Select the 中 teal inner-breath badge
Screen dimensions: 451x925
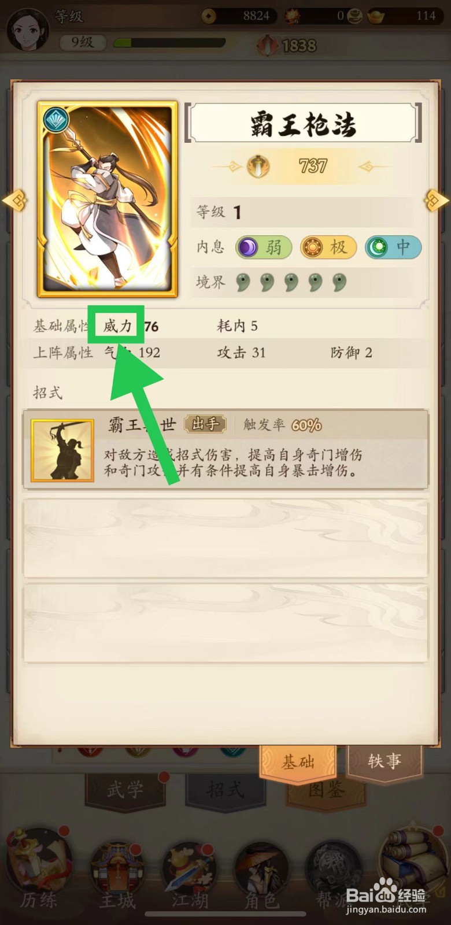[393, 247]
